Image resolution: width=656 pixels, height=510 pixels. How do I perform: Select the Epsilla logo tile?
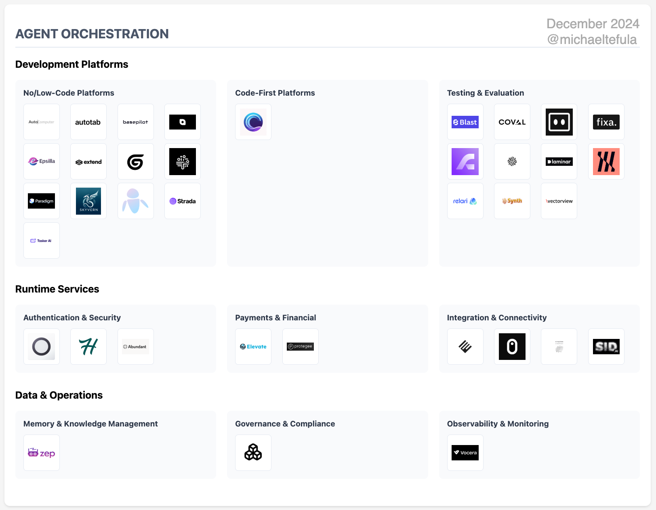click(x=42, y=161)
